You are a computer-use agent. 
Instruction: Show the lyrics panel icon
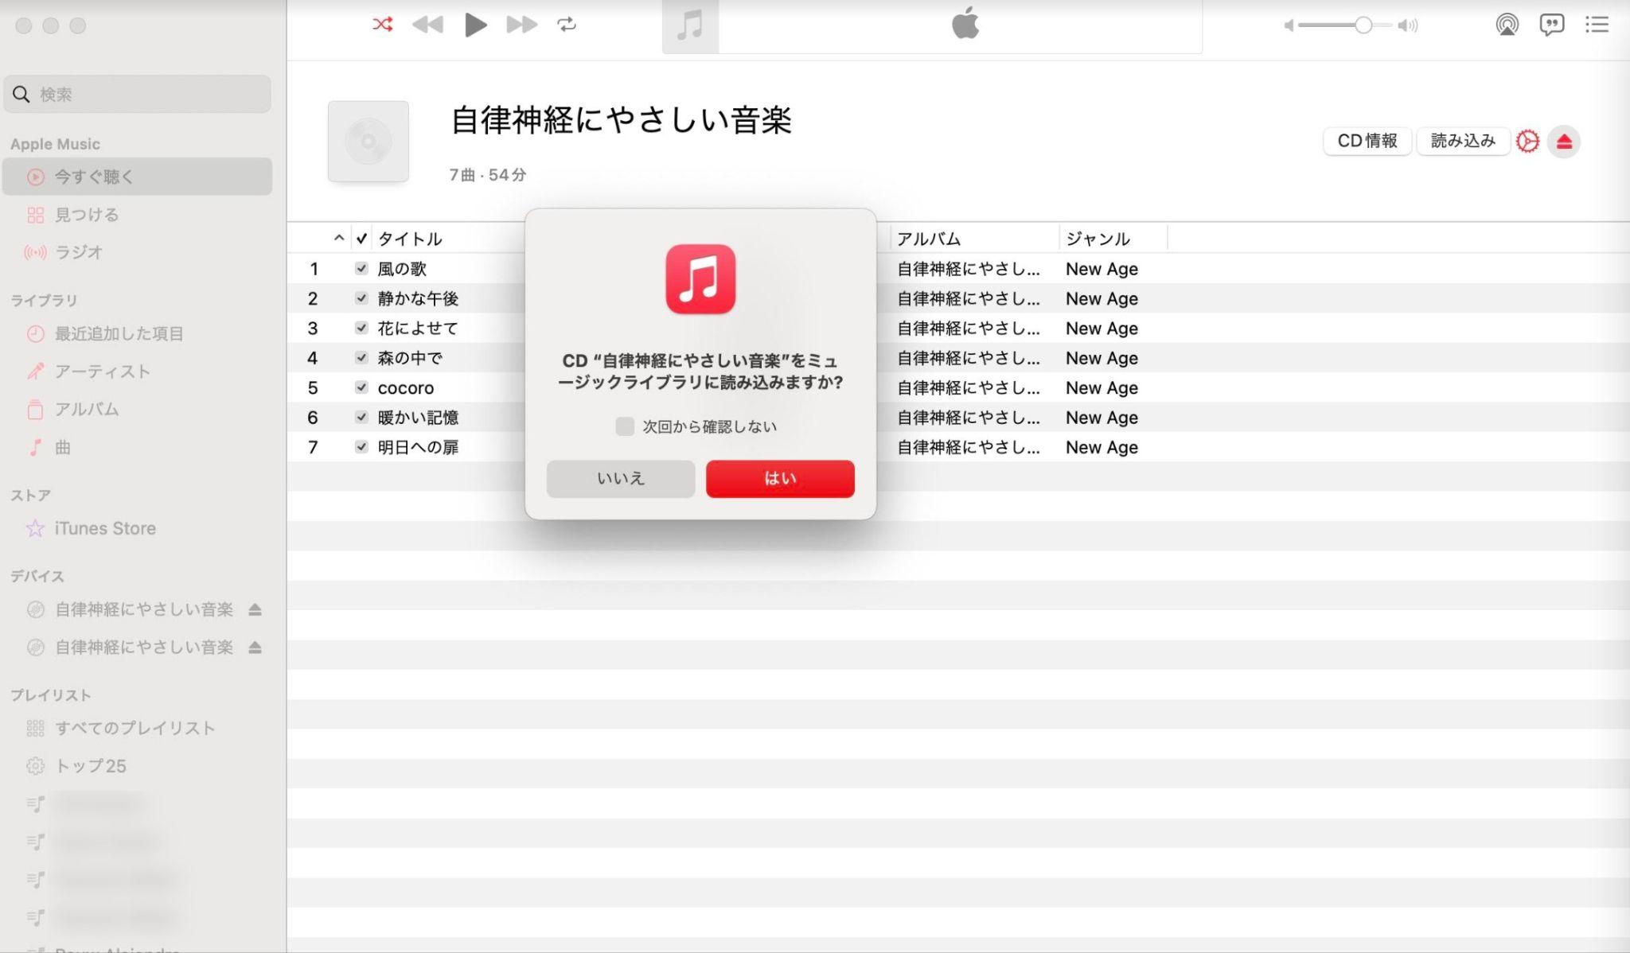[1551, 25]
